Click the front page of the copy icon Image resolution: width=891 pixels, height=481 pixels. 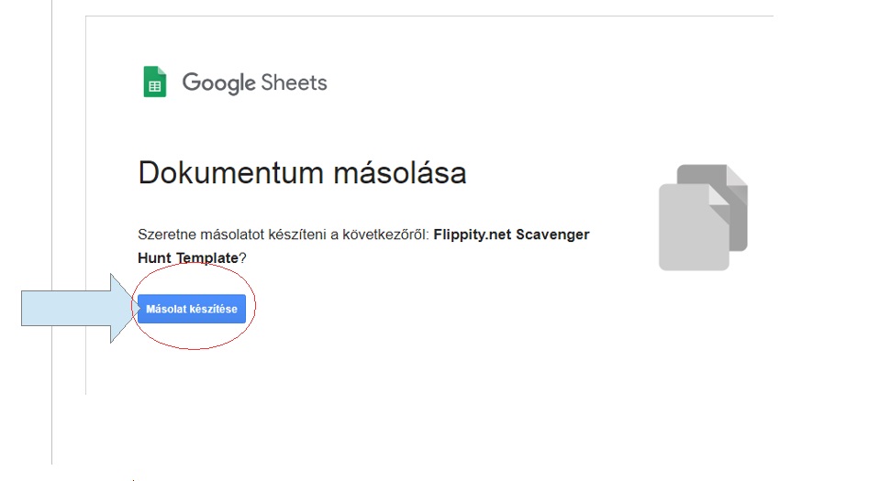click(x=694, y=227)
